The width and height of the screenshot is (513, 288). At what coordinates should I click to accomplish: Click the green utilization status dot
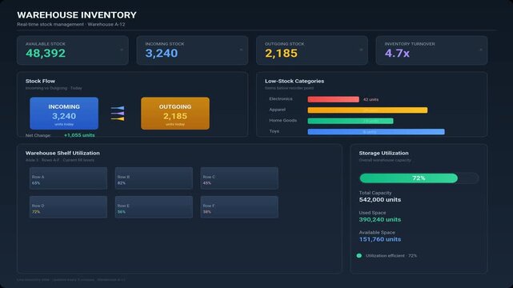pos(359,256)
